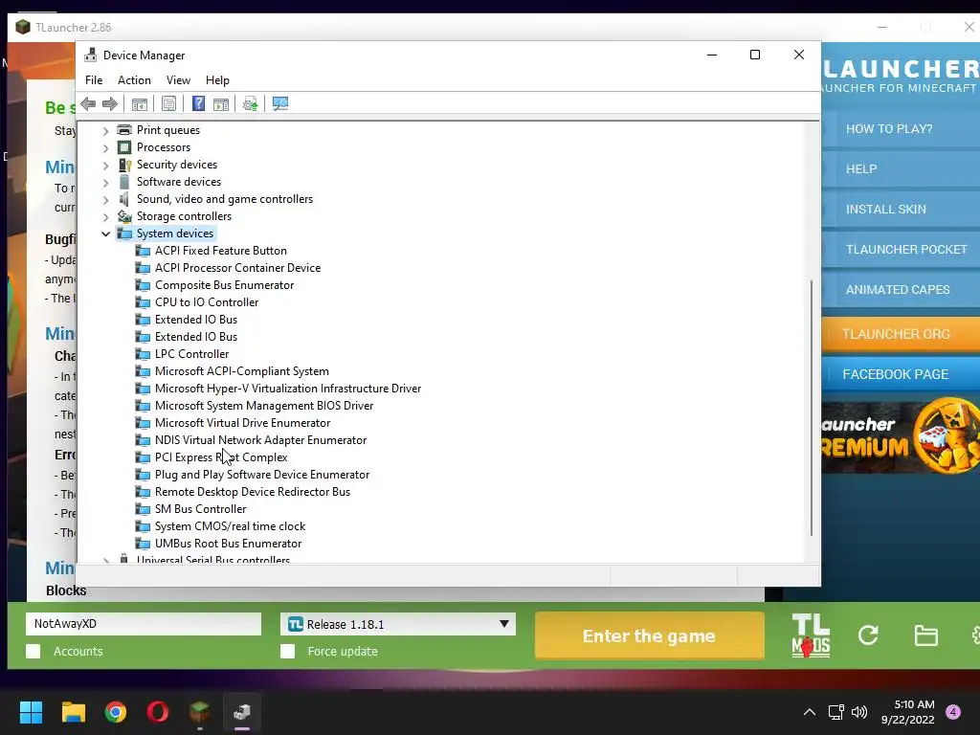This screenshot has width=980, height=735.
Task: Click the TL Mods icon in TLauncher
Action: 811,635
